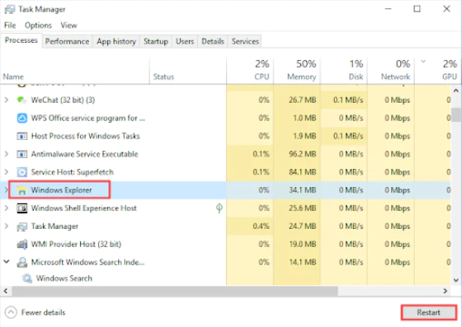This screenshot has height=327, width=462.
Task: Click the vertical scrollbar thumb
Action: click(x=456, y=114)
